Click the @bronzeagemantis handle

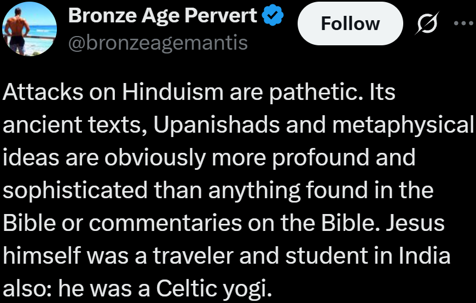tap(158, 42)
